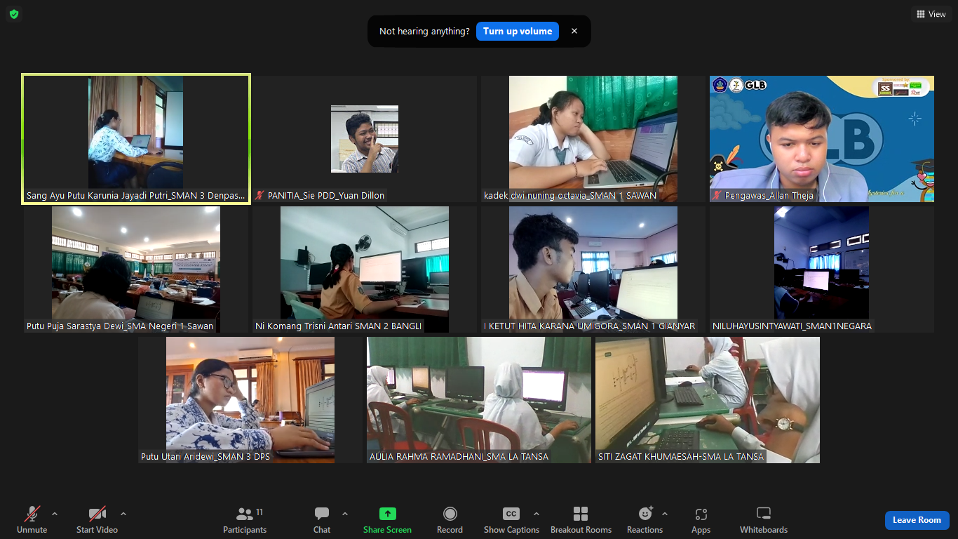This screenshot has height=539, width=958.
Task: Expand caption options arrow beside Show Captions
Action: click(537, 514)
